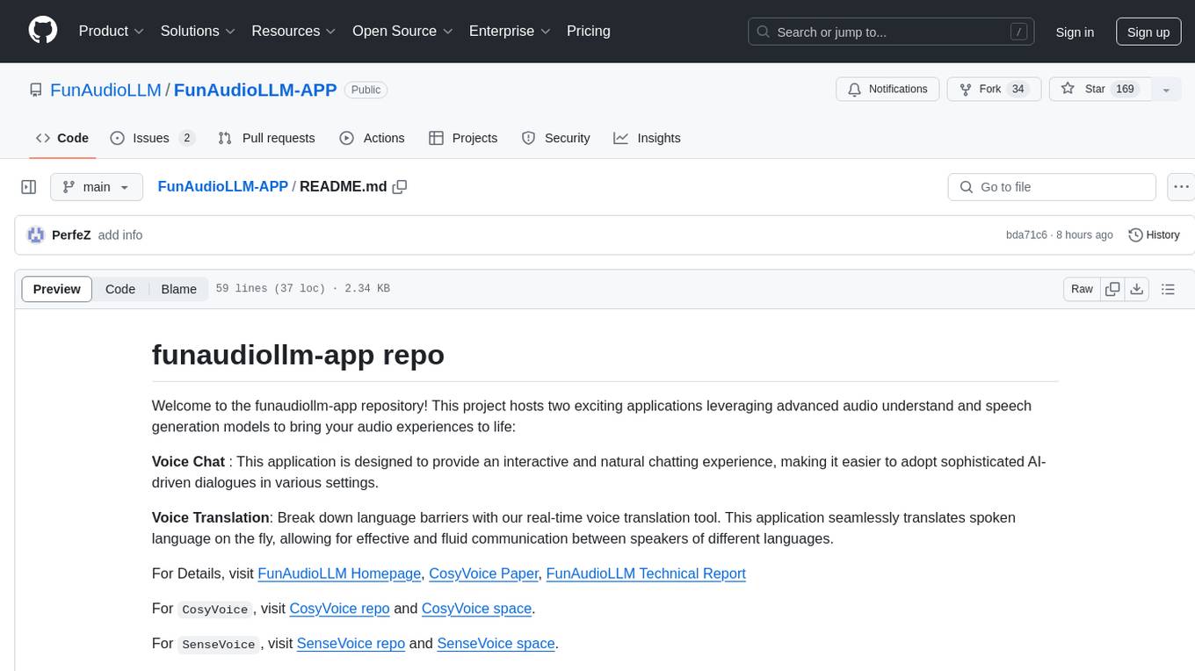Open the GitHub homepage logo
1195x671 pixels.
tap(43, 31)
